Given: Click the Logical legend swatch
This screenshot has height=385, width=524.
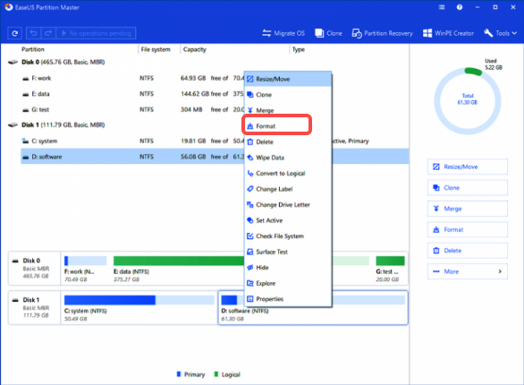Looking at the screenshot, I should pyautogui.click(x=216, y=374).
